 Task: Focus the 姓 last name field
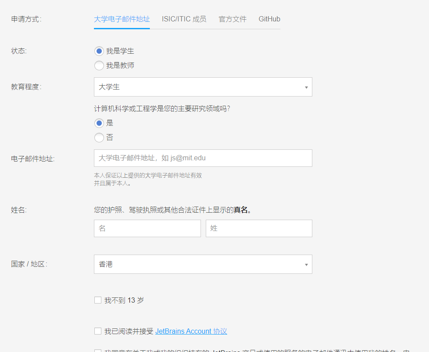pyautogui.click(x=259, y=228)
